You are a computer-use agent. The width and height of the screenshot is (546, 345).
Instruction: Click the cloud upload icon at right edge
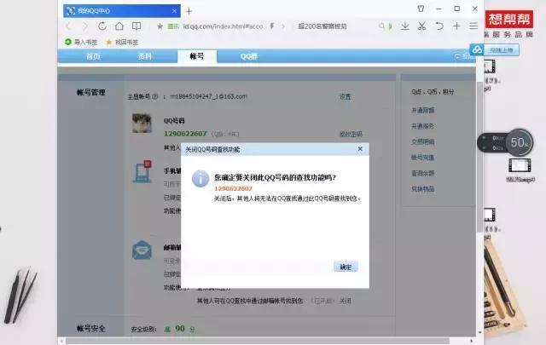click(x=477, y=50)
